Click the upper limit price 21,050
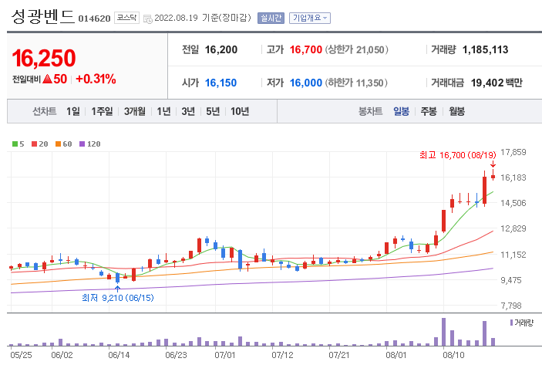This screenshot has height=365, width=542. point(370,50)
